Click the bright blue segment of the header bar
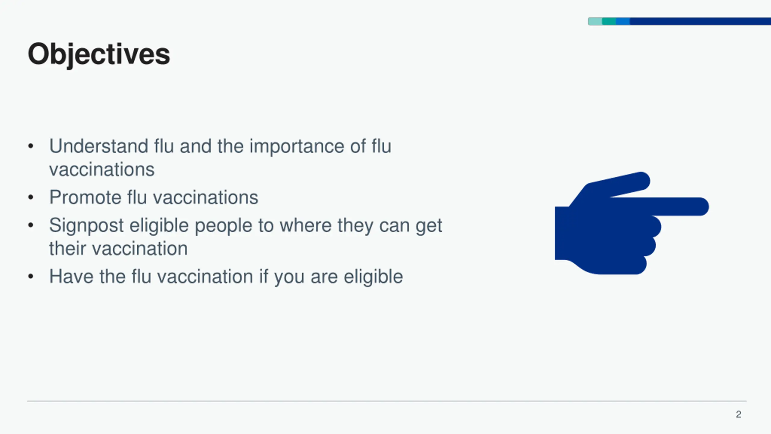This screenshot has width=771, height=434. [623, 21]
